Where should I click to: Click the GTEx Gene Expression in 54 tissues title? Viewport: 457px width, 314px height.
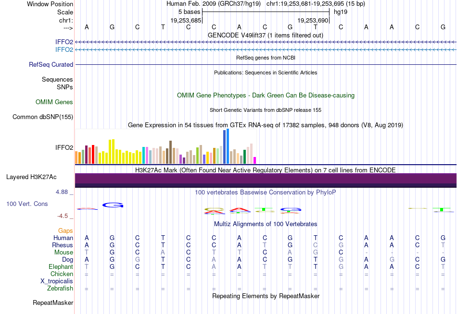tap(266, 125)
